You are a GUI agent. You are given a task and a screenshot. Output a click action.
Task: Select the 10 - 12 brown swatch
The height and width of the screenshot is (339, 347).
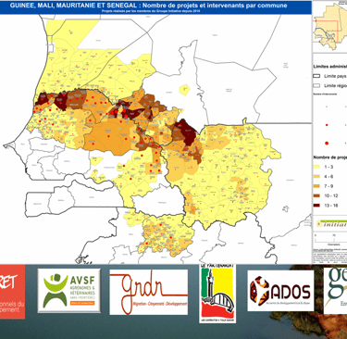(x=316, y=195)
